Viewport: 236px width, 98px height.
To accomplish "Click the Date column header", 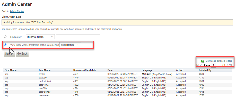I will [110, 70].
